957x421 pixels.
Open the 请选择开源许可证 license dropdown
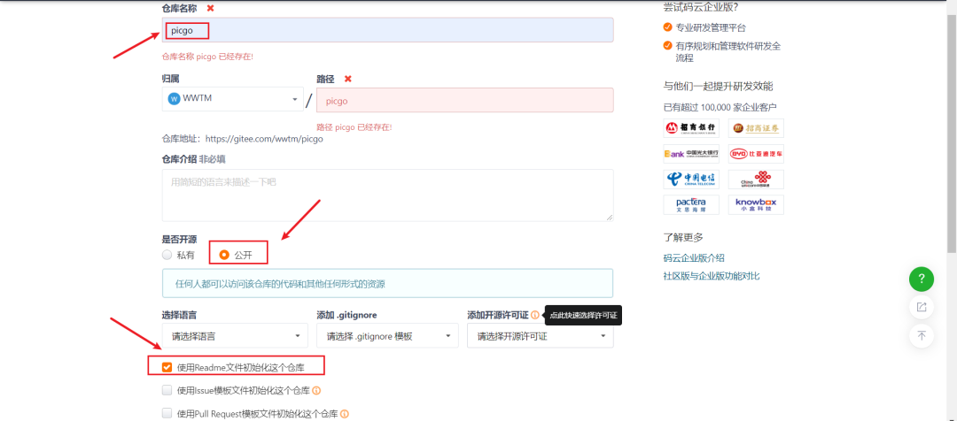[541, 336]
